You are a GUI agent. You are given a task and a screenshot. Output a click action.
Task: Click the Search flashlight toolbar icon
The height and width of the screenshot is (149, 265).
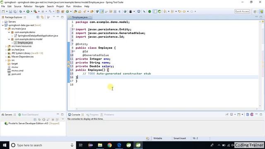coord(84,12)
